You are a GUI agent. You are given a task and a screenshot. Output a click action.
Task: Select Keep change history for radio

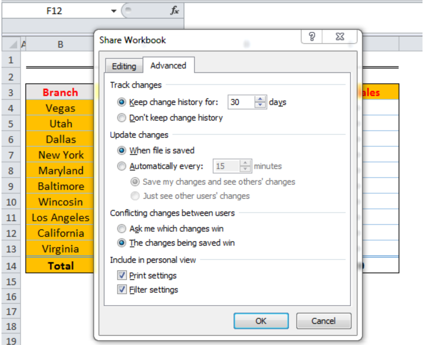click(x=121, y=102)
